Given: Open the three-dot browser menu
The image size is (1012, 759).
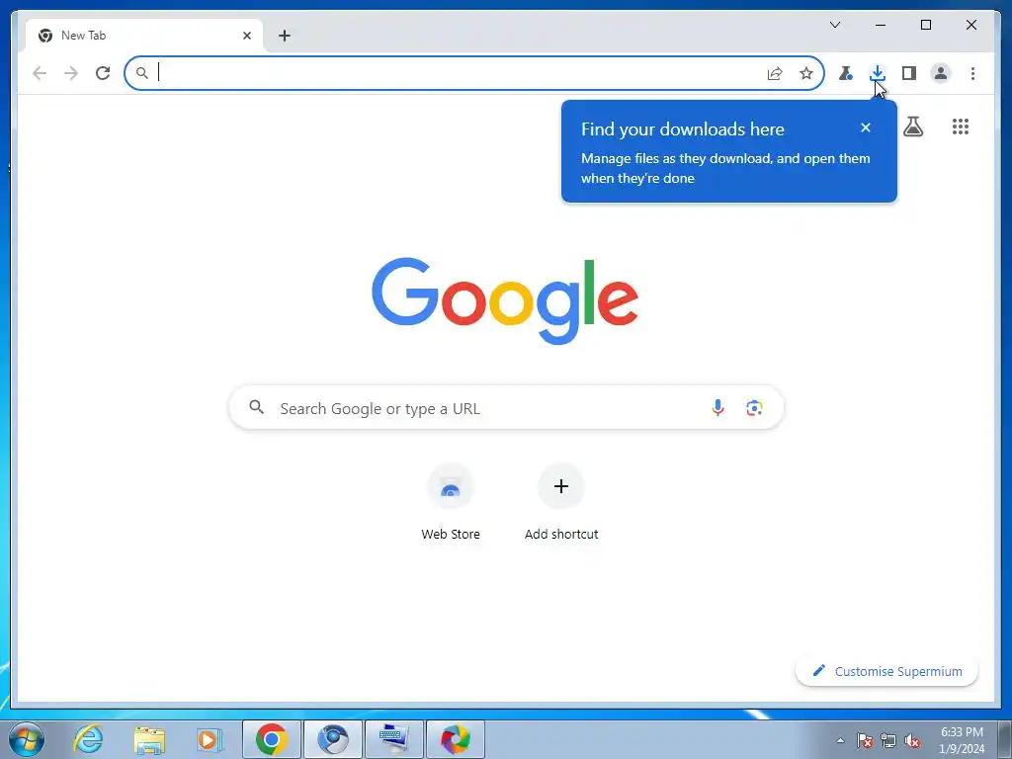Looking at the screenshot, I should 972,73.
